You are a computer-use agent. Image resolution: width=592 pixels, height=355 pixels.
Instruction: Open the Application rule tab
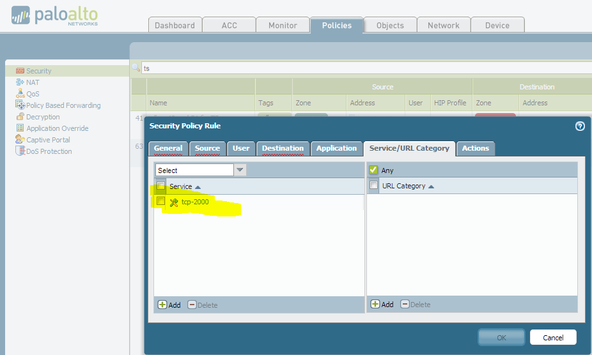point(336,148)
